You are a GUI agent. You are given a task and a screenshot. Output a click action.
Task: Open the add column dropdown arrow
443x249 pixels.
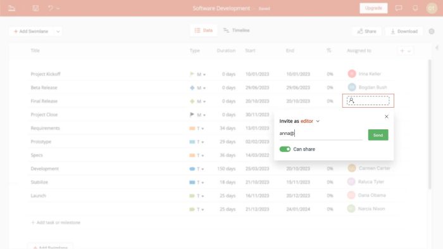click(x=409, y=51)
